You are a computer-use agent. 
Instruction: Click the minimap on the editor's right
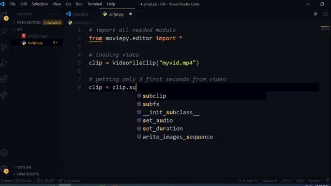[325, 28]
